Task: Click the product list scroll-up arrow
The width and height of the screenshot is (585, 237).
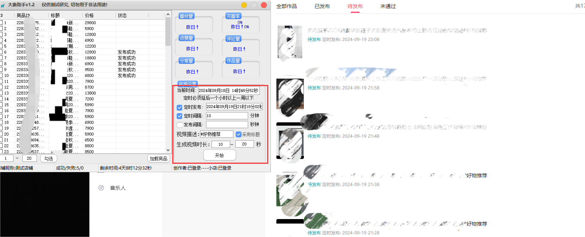Action: tap(168, 15)
